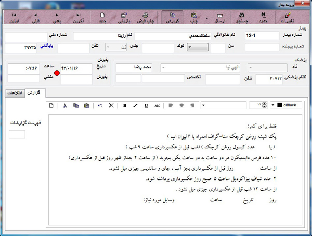
Task: Create new record (جديد)
Action: tap(102, 18)
